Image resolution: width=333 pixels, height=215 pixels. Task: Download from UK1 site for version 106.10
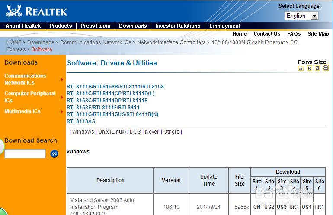click(294, 207)
